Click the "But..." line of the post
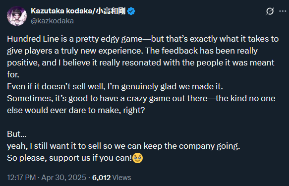The width and height of the screenshot is (289, 186). pos(17,134)
